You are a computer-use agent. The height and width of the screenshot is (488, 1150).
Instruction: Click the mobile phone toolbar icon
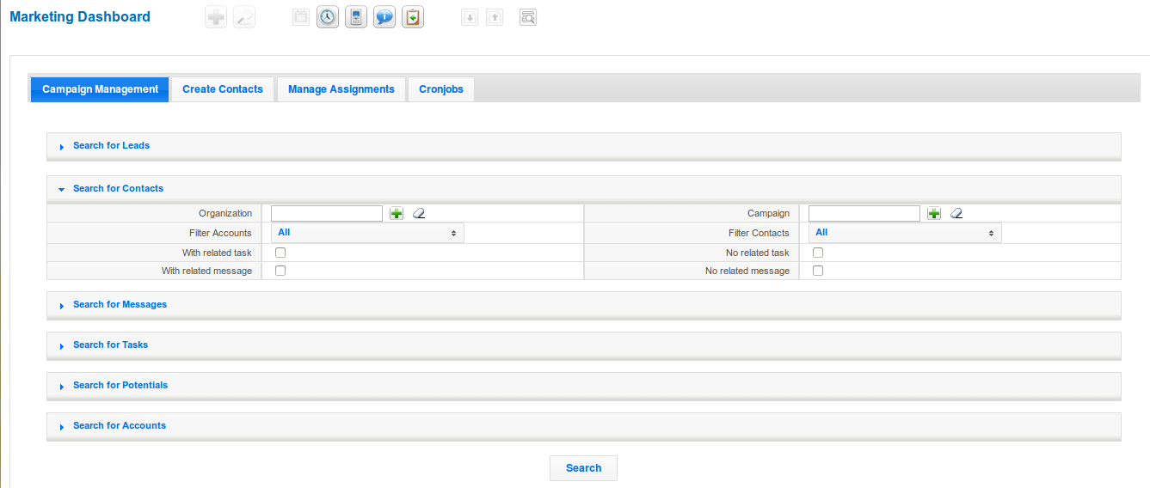[x=356, y=17]
